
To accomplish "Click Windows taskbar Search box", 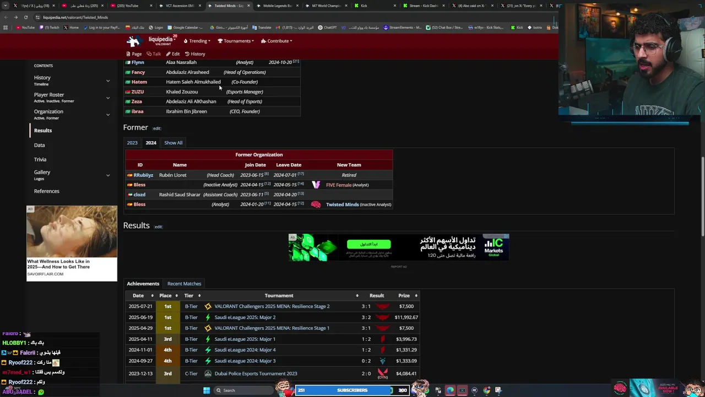I will pyautogui.click(x=242, y=390).
